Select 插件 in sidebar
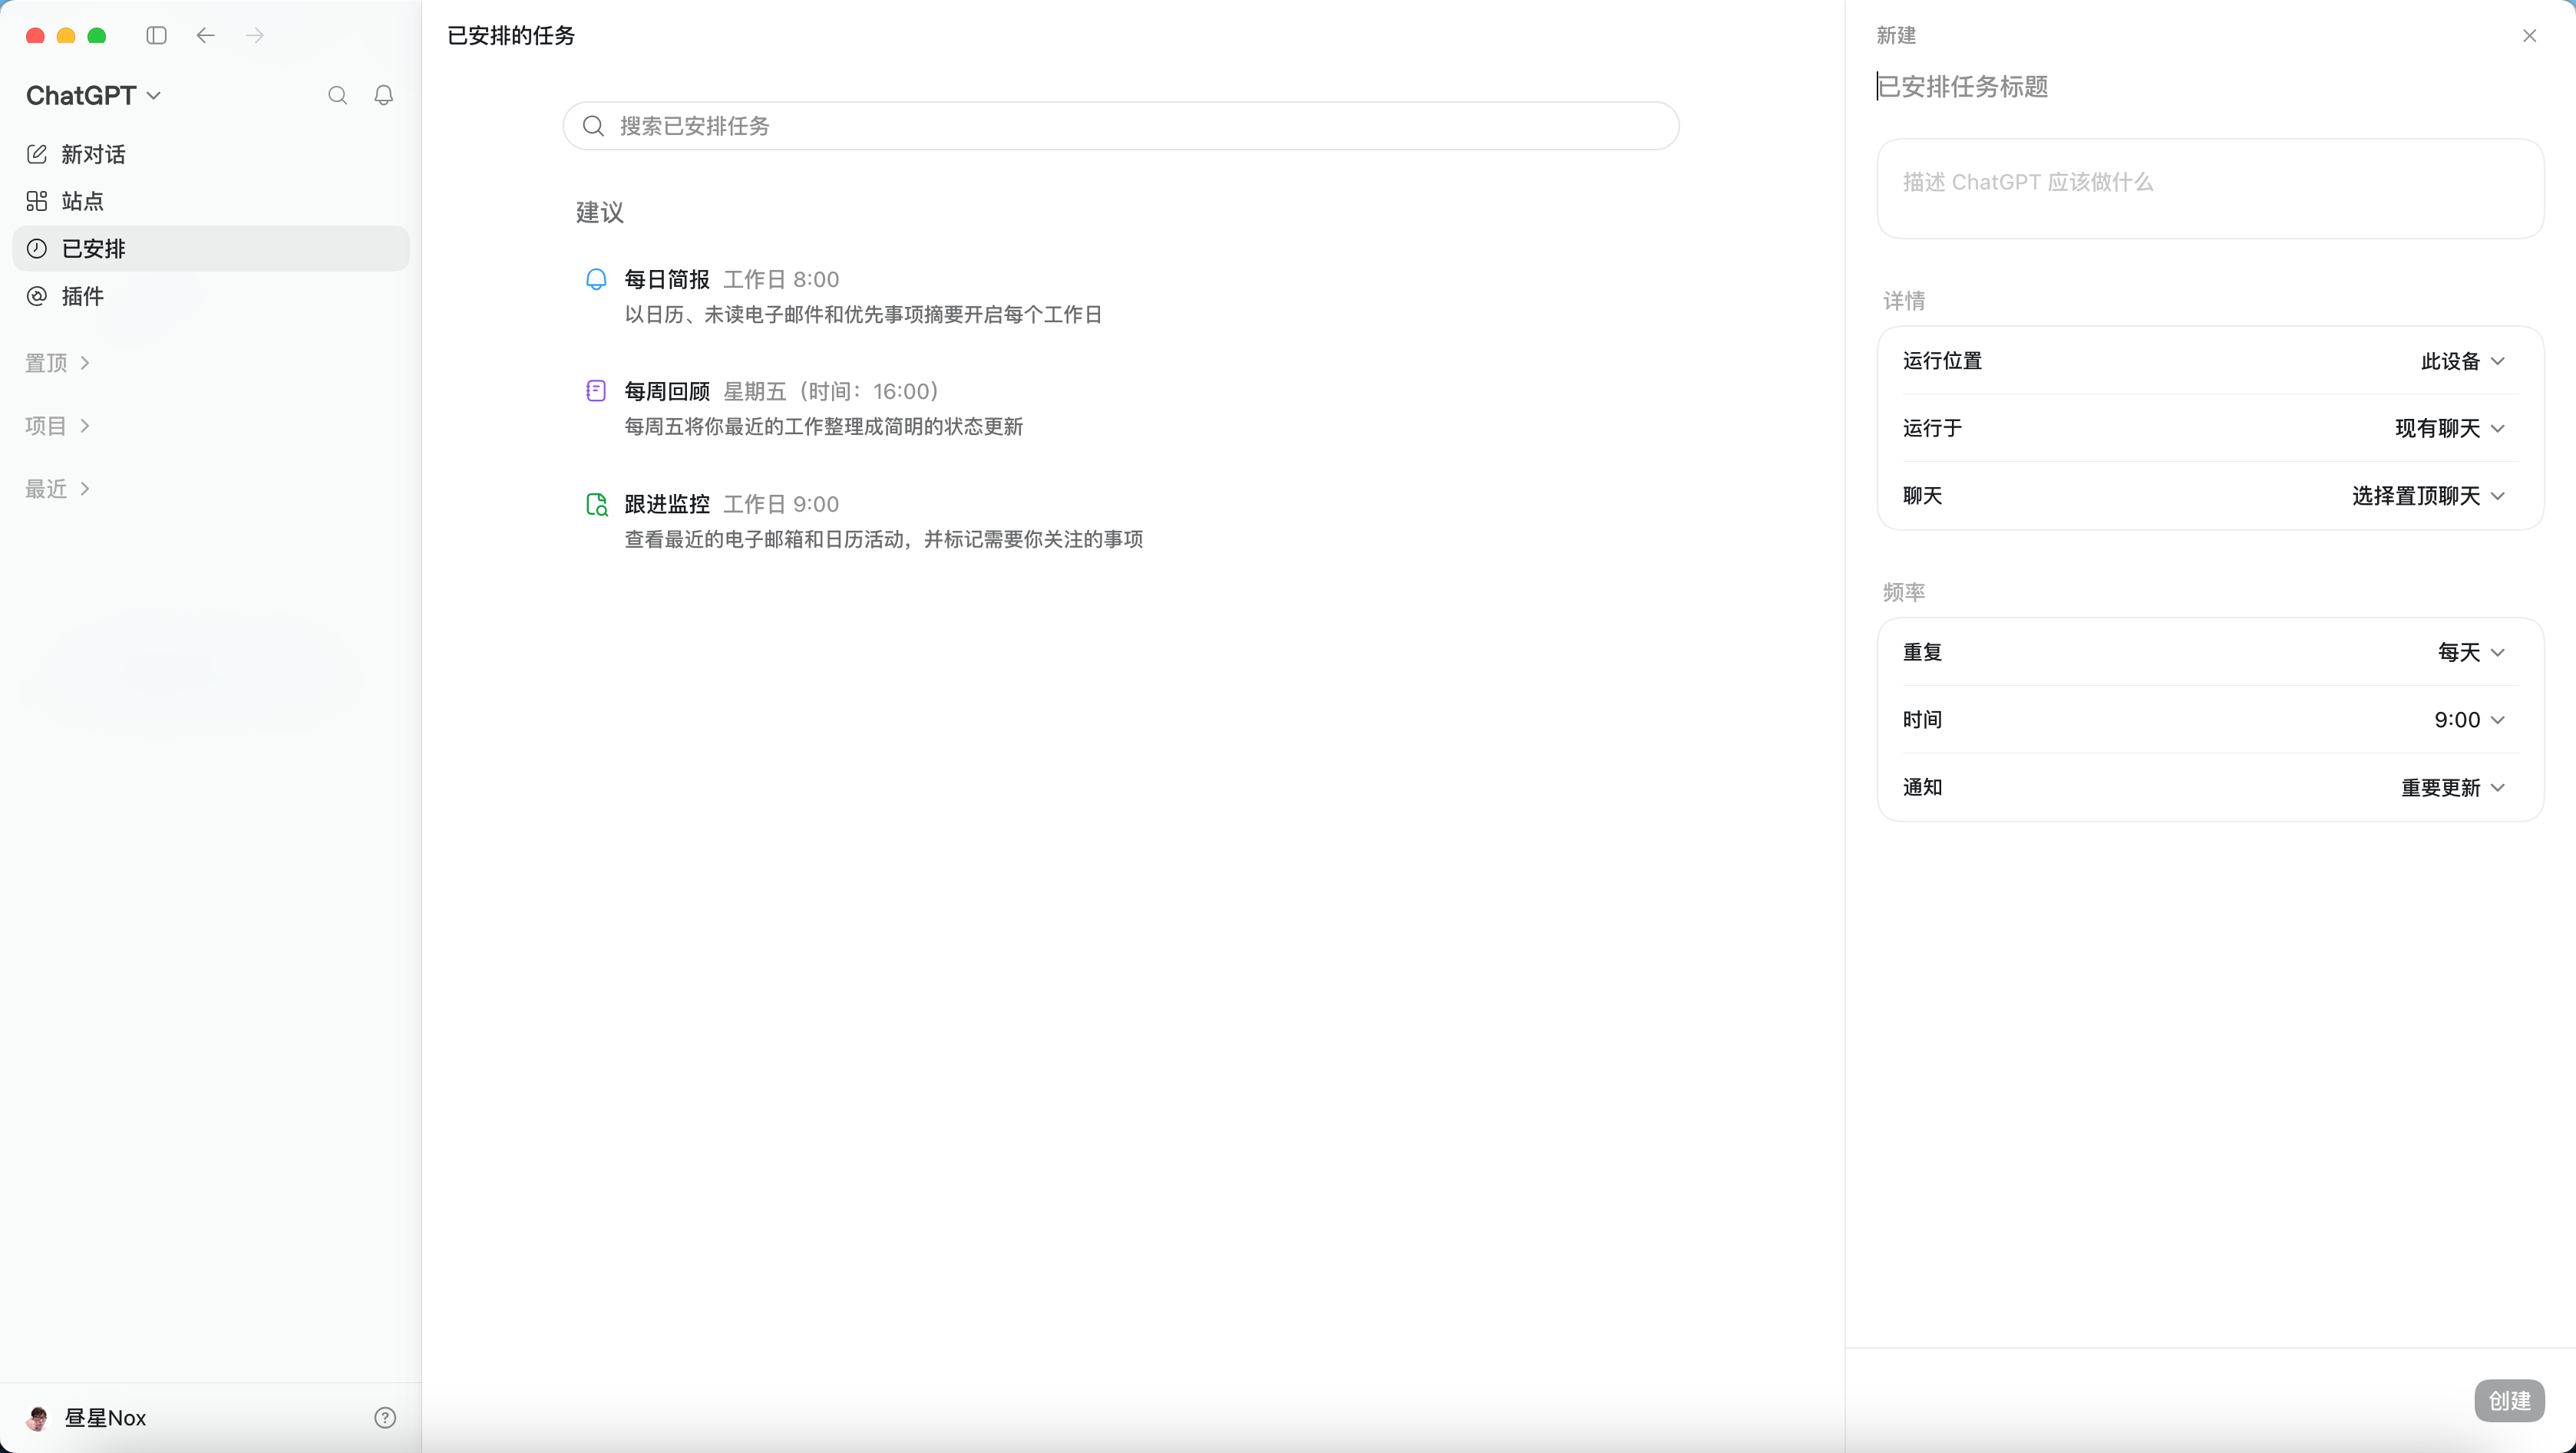The height and width of the screenshot is (1453, 2576). [211, 296]
